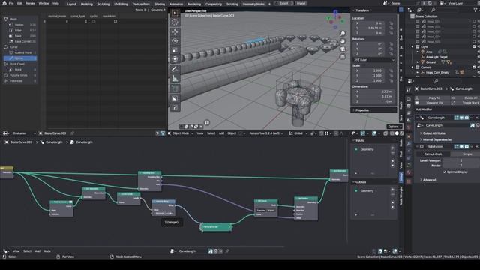Toggle camera view gizmo icon
Image resolution: width=480 pixels, height=270 pixels.
pyautogui.click(x=343, y=49)
